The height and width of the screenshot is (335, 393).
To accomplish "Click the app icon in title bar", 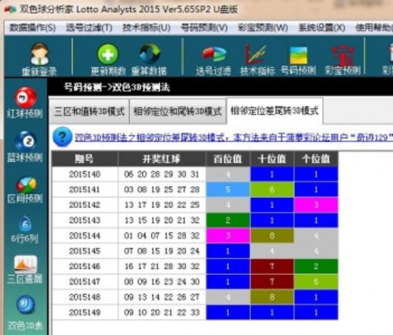I will 10,10.
